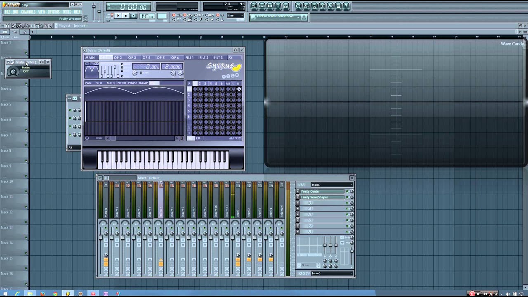This screenshot has width=528, height=297.
Task: Click the Master track volume fader in the Mixer
Action: tap(101, 237)
